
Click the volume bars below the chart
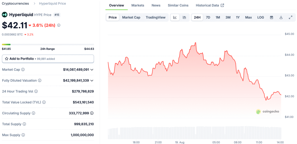(x=195, y=133)
